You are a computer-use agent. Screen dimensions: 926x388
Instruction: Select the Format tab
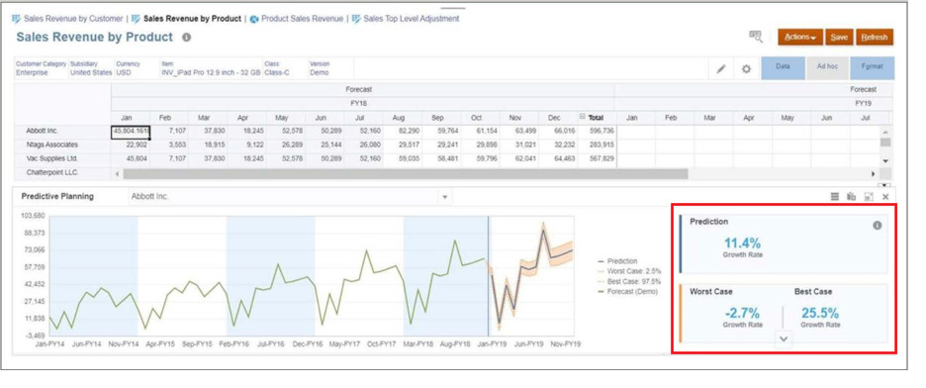(873, 68)
